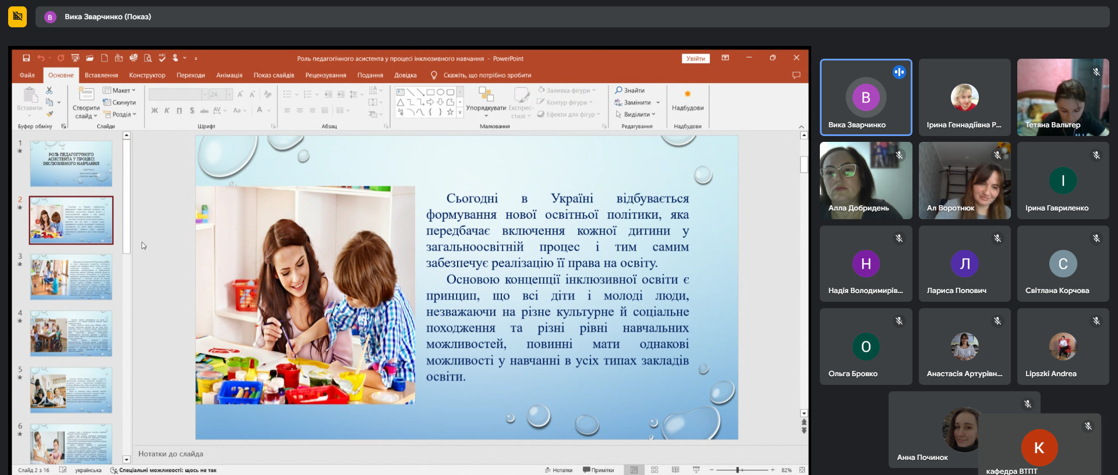Select slide 3 thumbnail
Image resolution: width=1118 pixels, height=475 pixels.
(71, 276)
